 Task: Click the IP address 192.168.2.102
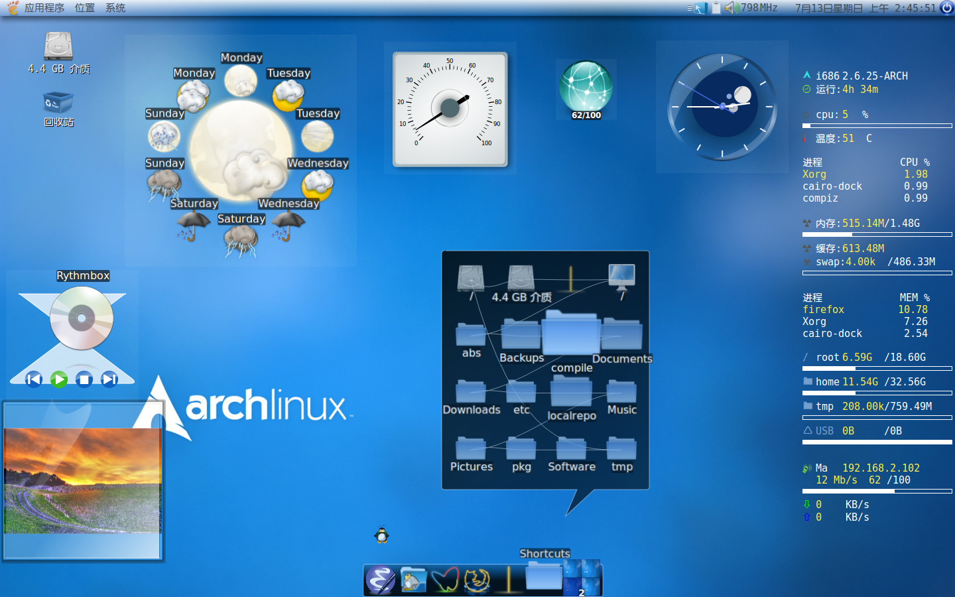[881, 468]
